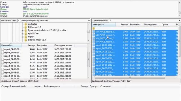Screen dimensions: 181x101
Task: Sort remote files by Размер column
Action: click(122, 24)
